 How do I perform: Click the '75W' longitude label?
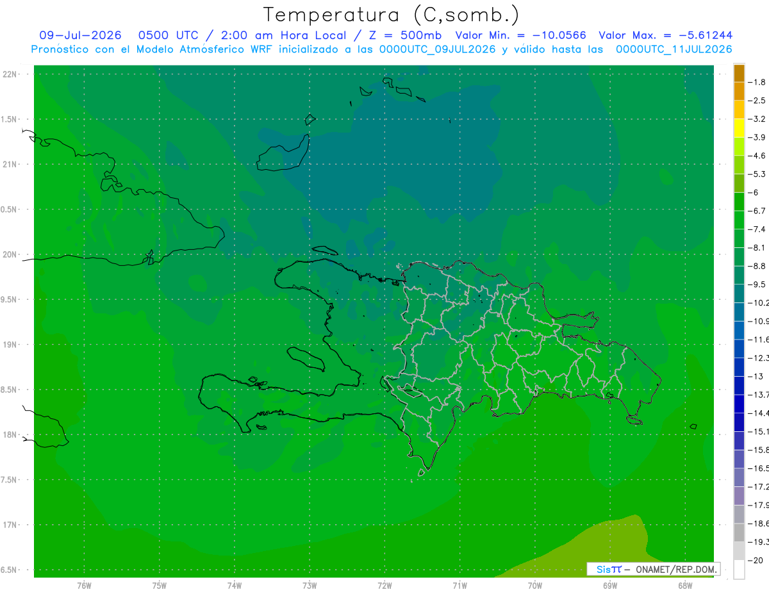tap(160, 585)
